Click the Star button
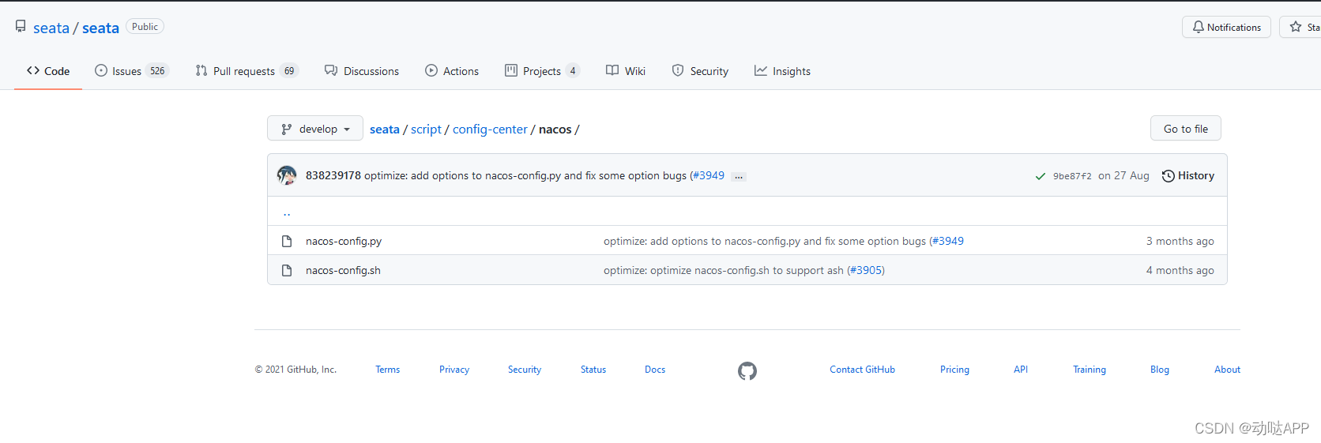1321x443 pixels. 1300,27
